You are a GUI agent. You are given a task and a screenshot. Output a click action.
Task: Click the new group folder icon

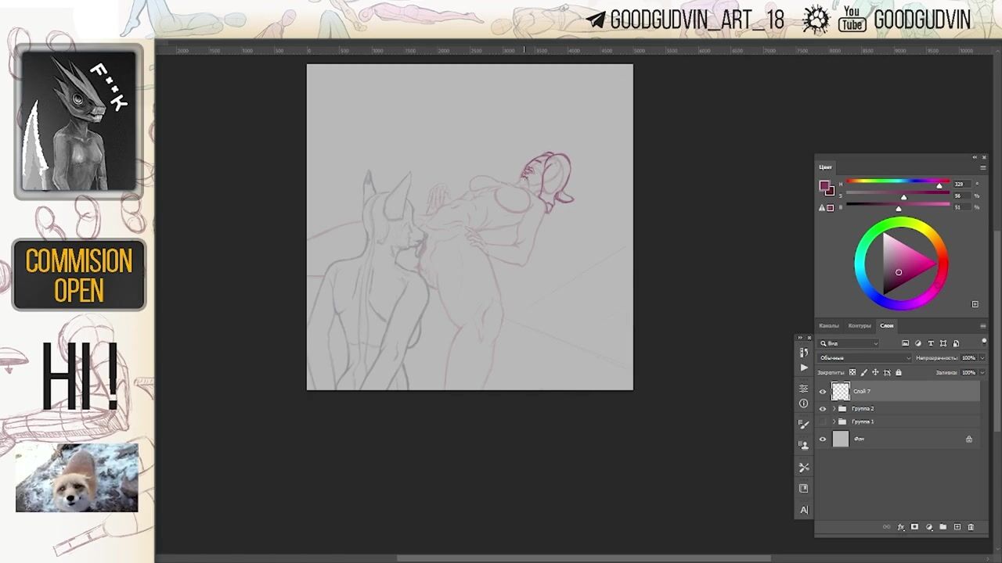click(x=943, y=527)
